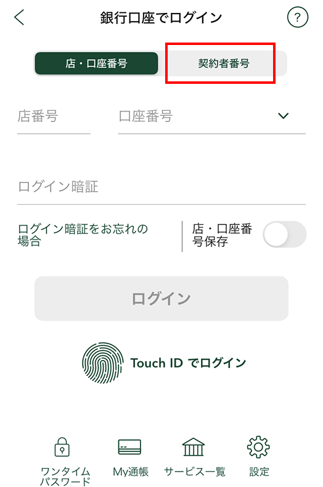Open help via question mark icon
Screen dimensions: 323x487
298,17
